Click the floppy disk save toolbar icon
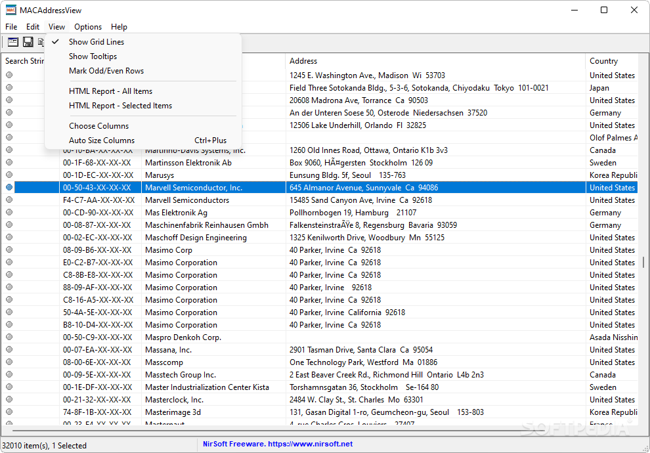This screenshot has height=453, width=650. pyautogui.click(x=28, y=41)
